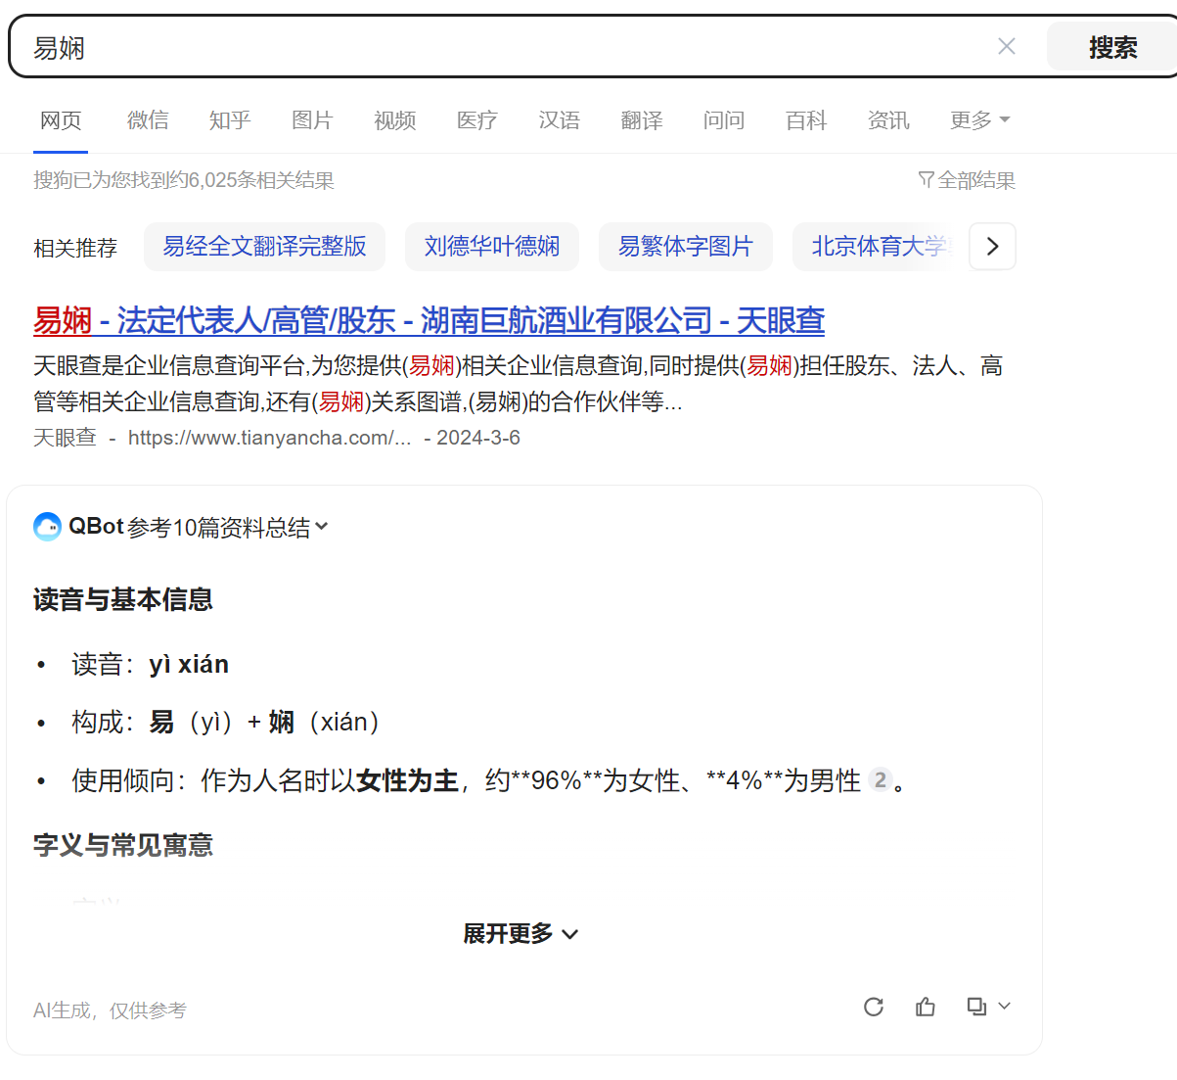Like the QBot answer with thumbs up
This screenshot has width=1177, height=1080.
(x=926, y=1007)
